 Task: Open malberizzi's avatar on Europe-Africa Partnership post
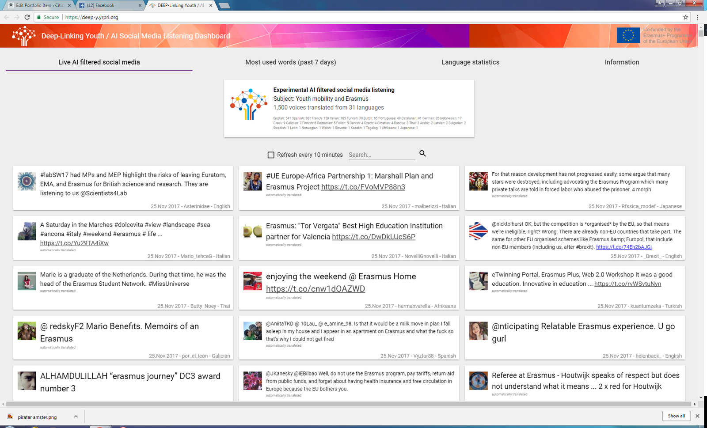(253, 182)
